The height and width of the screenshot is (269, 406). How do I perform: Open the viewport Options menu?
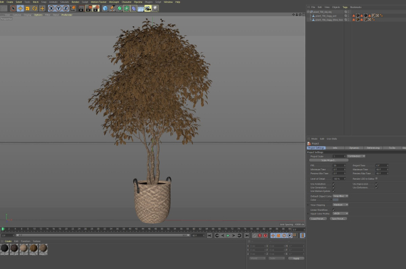(38, 15)
